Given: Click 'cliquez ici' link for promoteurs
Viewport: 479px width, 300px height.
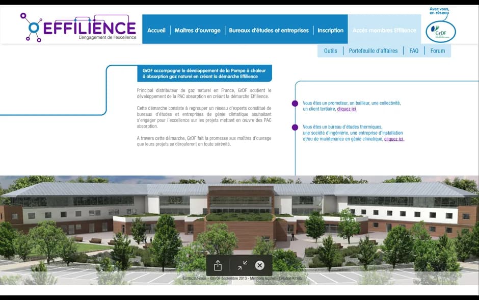Looking at the screenshot, I should click(x=347, y=109).
